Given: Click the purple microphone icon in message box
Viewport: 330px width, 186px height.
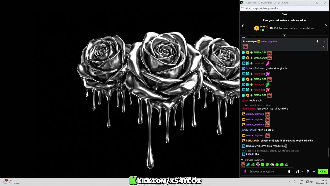Looking at the screenshot, I should click(x=245, y=172).
